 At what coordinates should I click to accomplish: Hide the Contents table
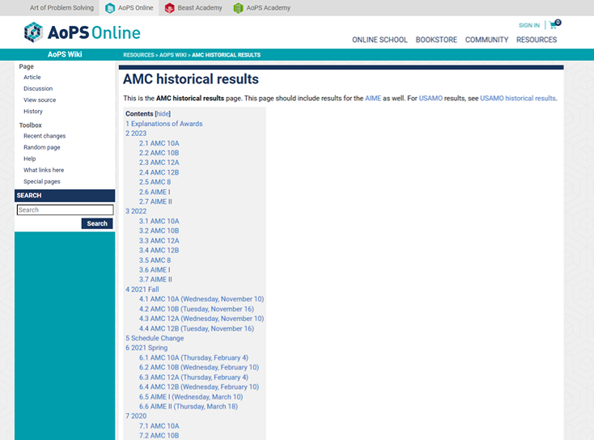[x=163, y=114]
